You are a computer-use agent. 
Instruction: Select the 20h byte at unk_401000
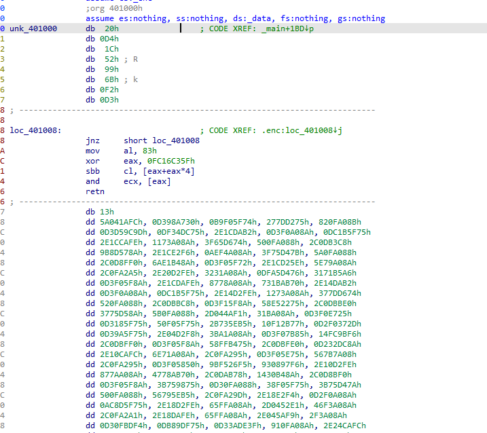click(112, 29)
